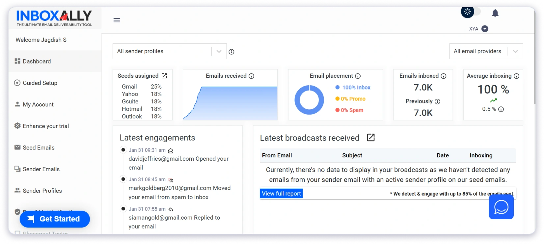The image size is (544, 244).
Task: Open Seeds assigned external link icon
Action: pyautogui.click(x=164, y=76)
